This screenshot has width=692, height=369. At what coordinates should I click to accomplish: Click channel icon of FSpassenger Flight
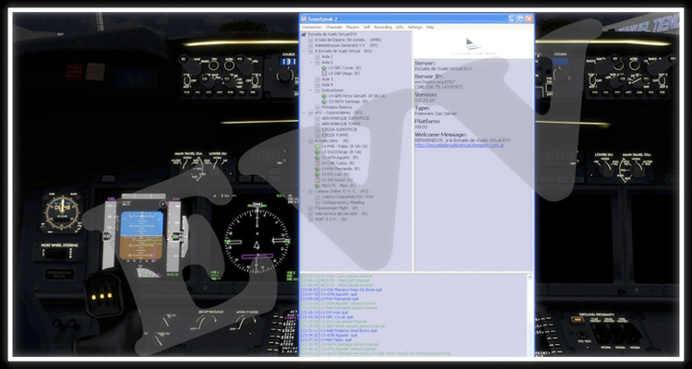[310, 208]
